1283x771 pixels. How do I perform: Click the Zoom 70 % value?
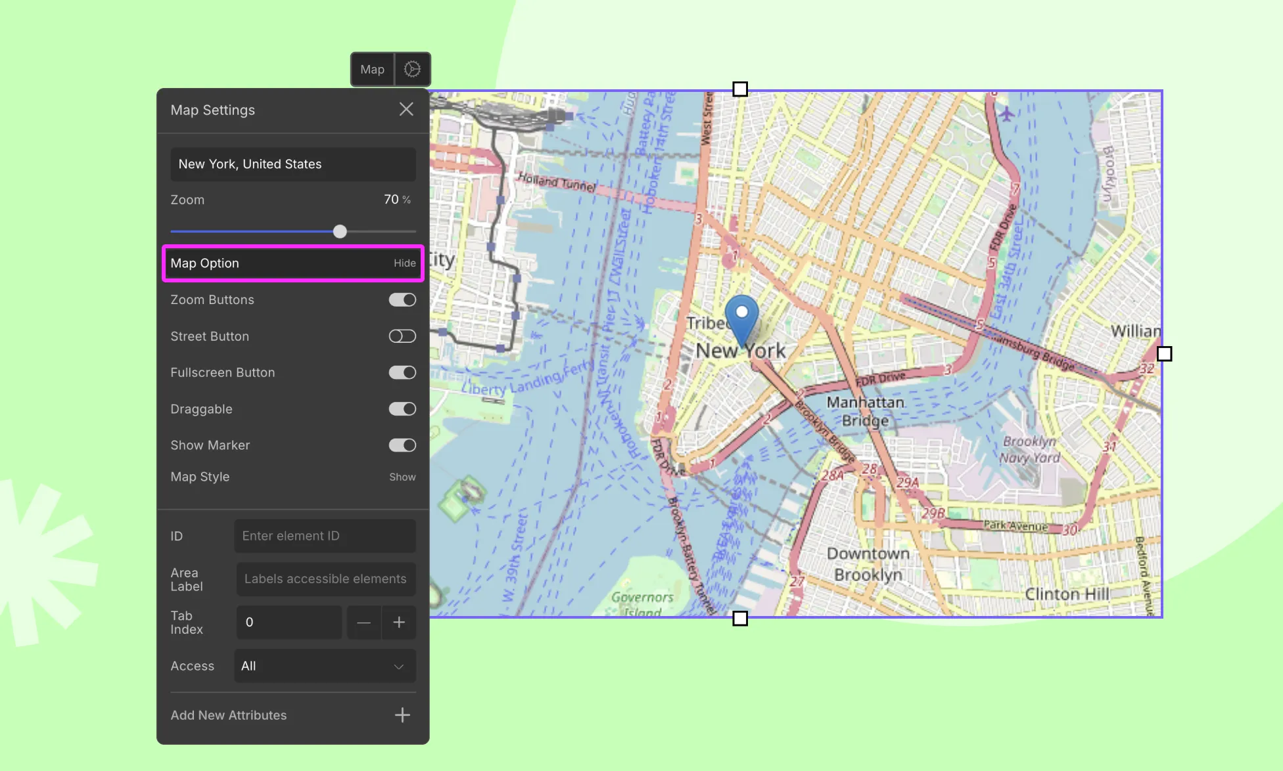coord(397,200)
